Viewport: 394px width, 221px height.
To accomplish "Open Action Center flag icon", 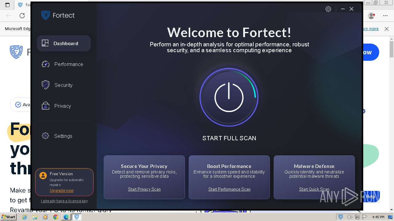I will pos(365,217).
